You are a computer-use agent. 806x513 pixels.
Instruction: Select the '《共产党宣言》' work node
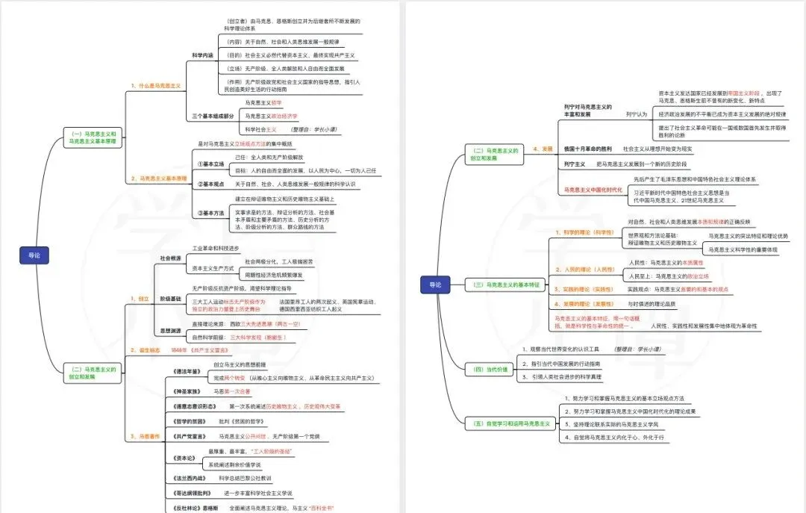click(189, 436)
